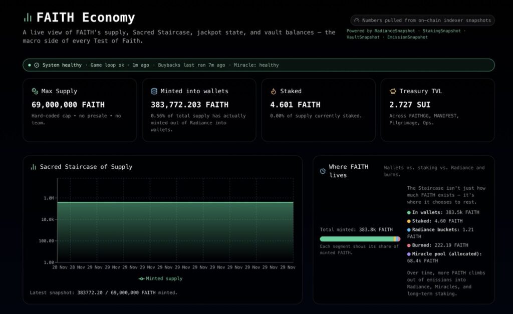The width and height of the screenshot is (513, 314).
Task: Click the green In wallets legend dot
Action: (409, 212)
